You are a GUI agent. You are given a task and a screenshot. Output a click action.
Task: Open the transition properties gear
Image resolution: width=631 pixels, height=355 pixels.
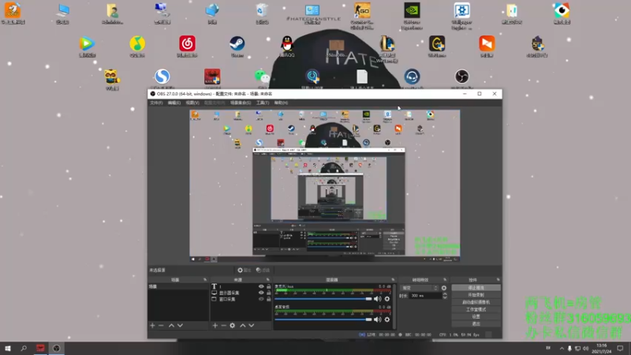[444, 288]
